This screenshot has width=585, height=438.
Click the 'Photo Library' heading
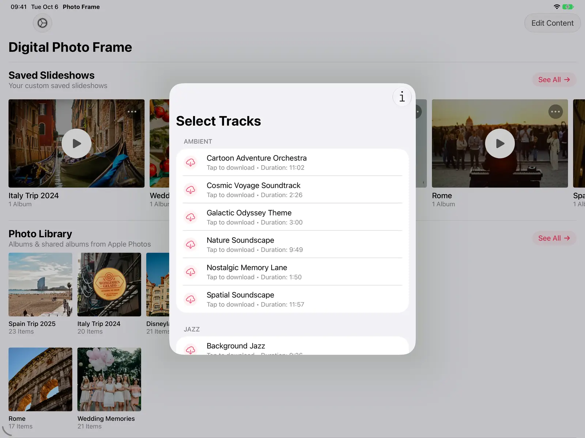[x=40, y=234]
